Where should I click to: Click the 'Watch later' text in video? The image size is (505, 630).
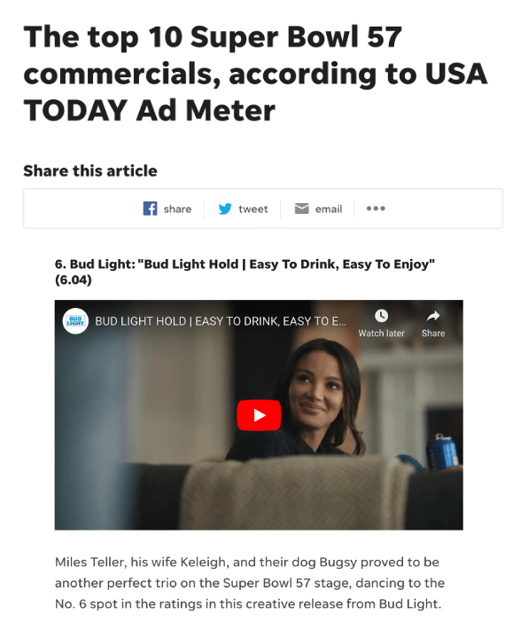click(382, 333)
